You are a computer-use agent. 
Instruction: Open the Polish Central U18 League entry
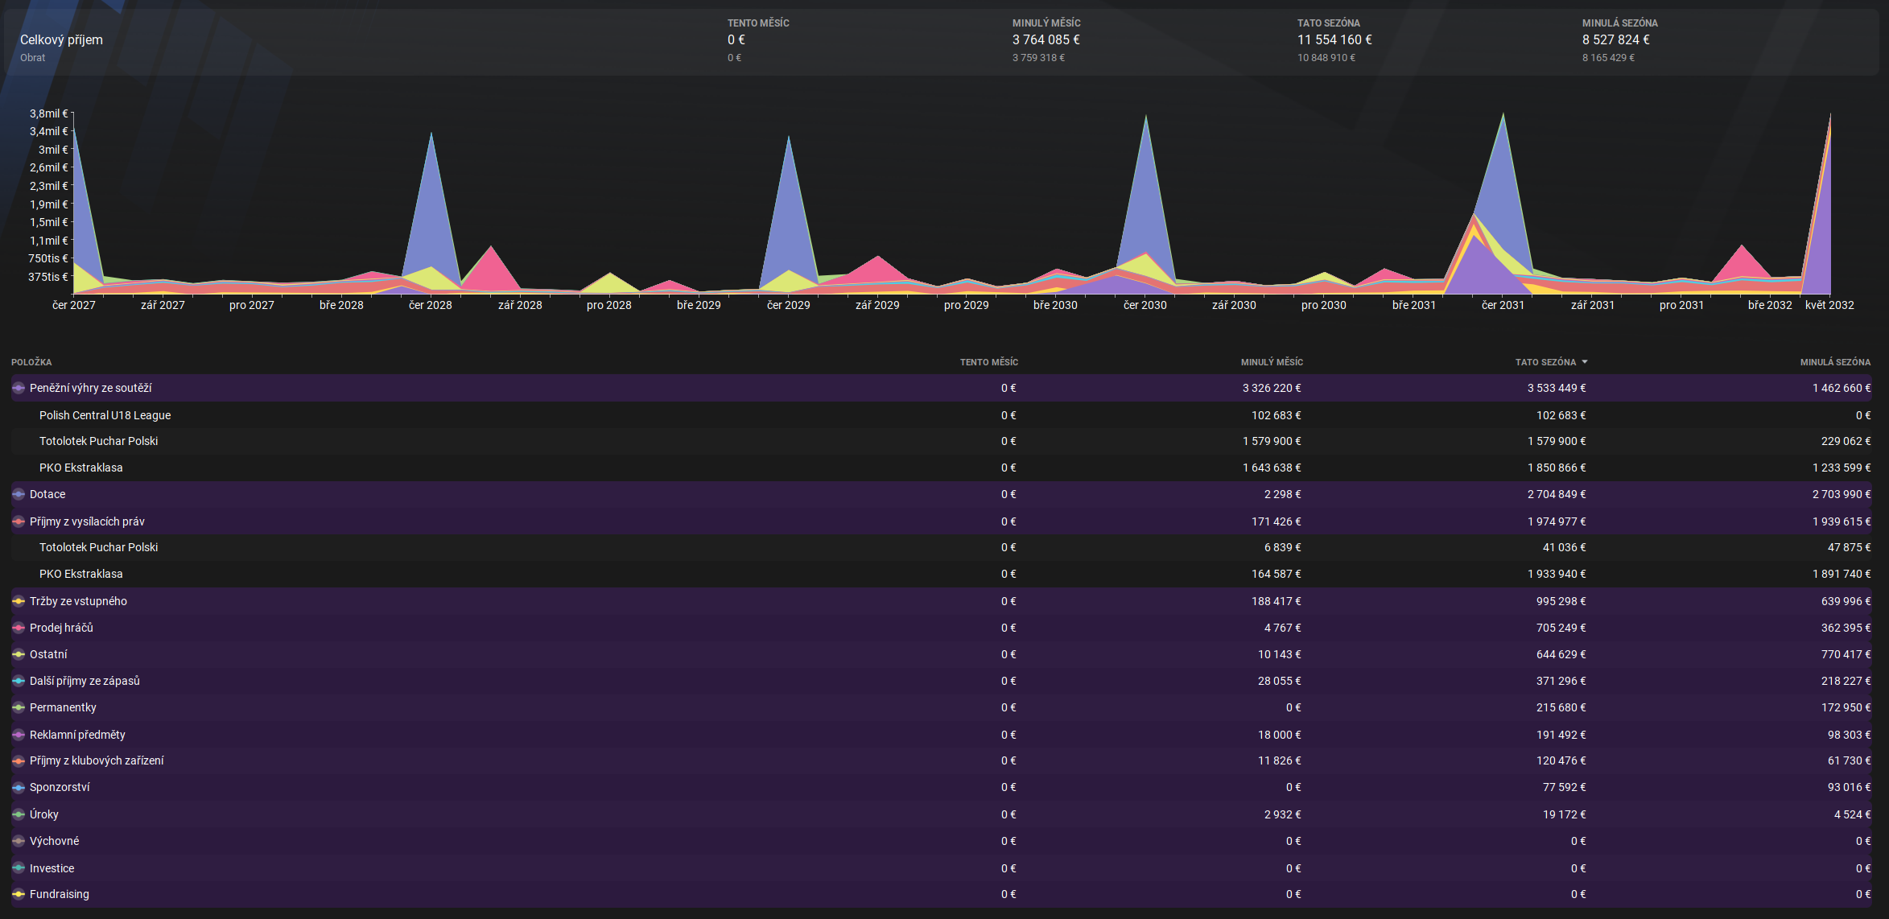pos(105,415)
